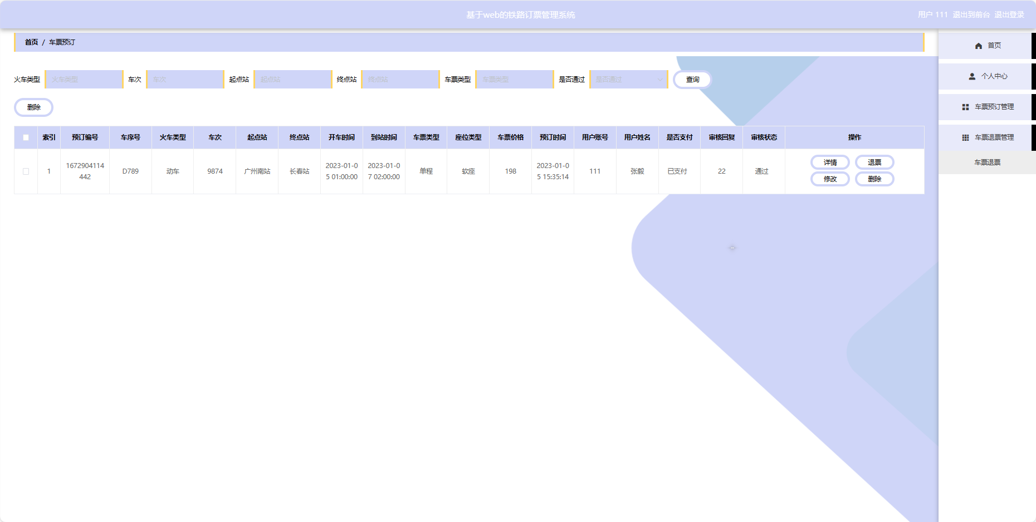Click the 删除 button above the table
The image size is (1036, 522).
pos(33,107)
